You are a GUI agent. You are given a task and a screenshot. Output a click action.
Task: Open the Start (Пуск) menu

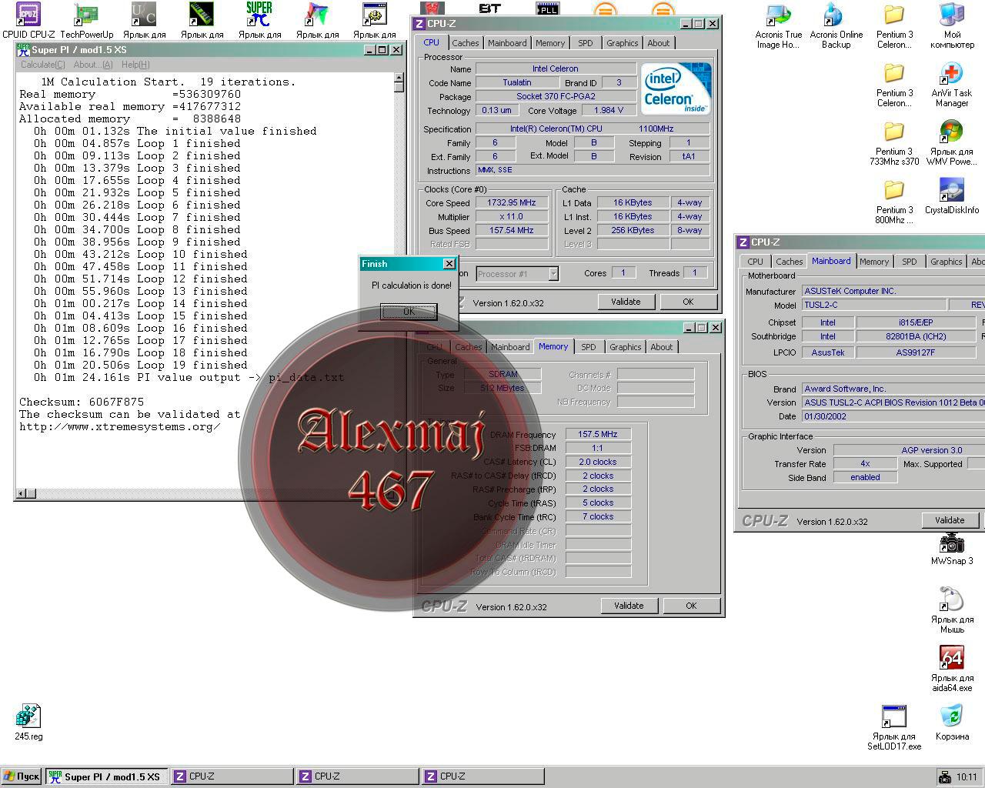22,776
